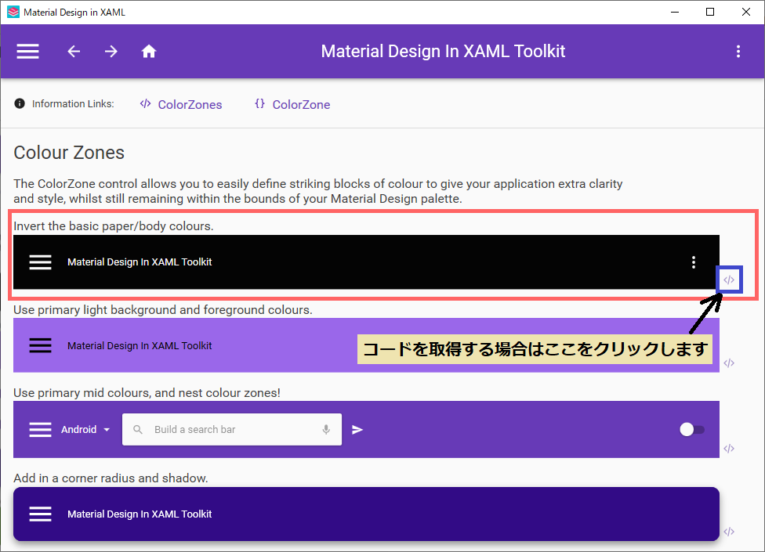This screenshot has width=765, height=552.
Task: Show XAML code for the primary light zone
Action: (729, 363)
